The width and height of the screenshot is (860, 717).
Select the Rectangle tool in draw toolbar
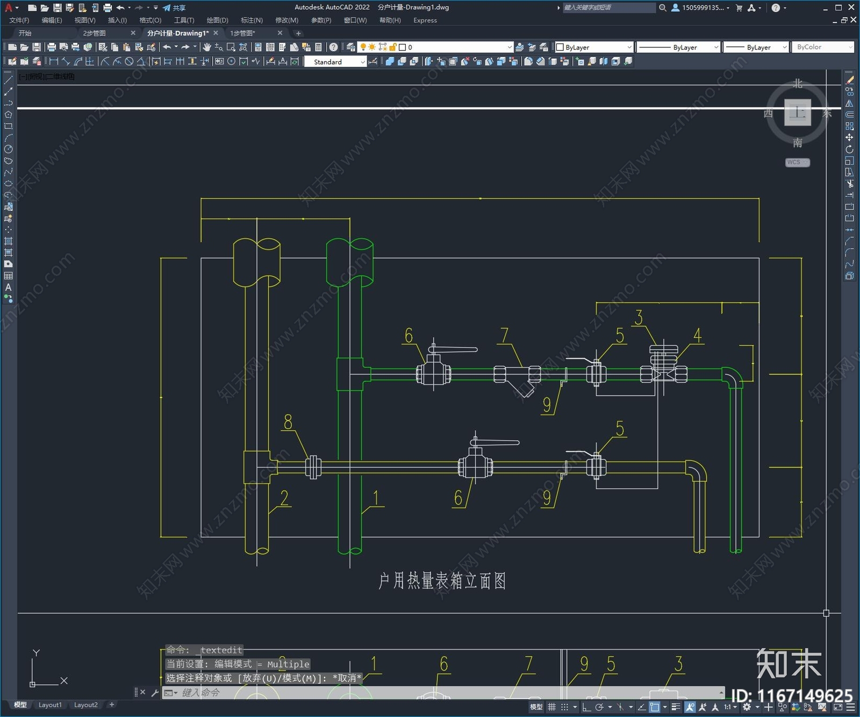[x=8, y=126]
